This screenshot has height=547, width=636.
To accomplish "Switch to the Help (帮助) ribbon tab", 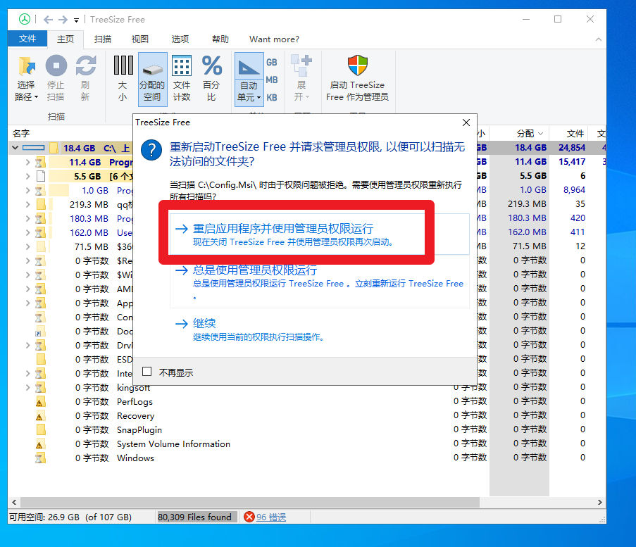I will pos(220,39).
